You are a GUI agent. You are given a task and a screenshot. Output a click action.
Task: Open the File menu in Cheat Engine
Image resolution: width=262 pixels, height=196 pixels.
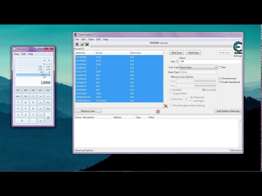[x=77, y=39]
